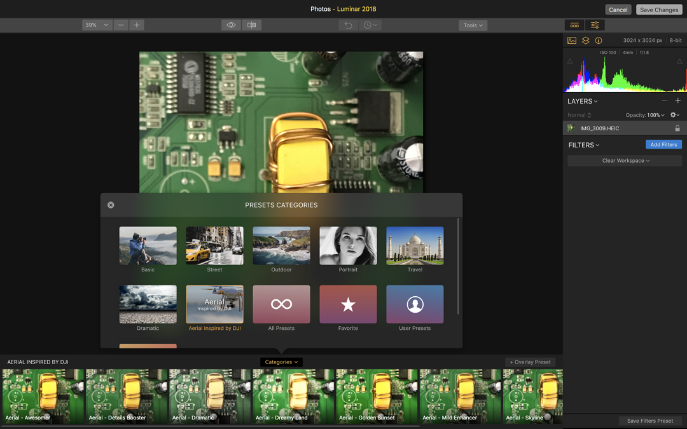Apply the Aerial - Details Booster preset
The width and height of the screenshot is (687, 429).
(127, 397)
